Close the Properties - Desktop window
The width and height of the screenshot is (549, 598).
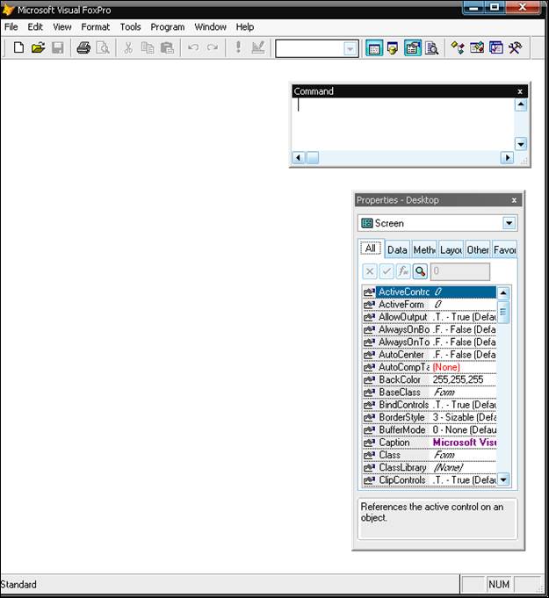click(514, 200)
